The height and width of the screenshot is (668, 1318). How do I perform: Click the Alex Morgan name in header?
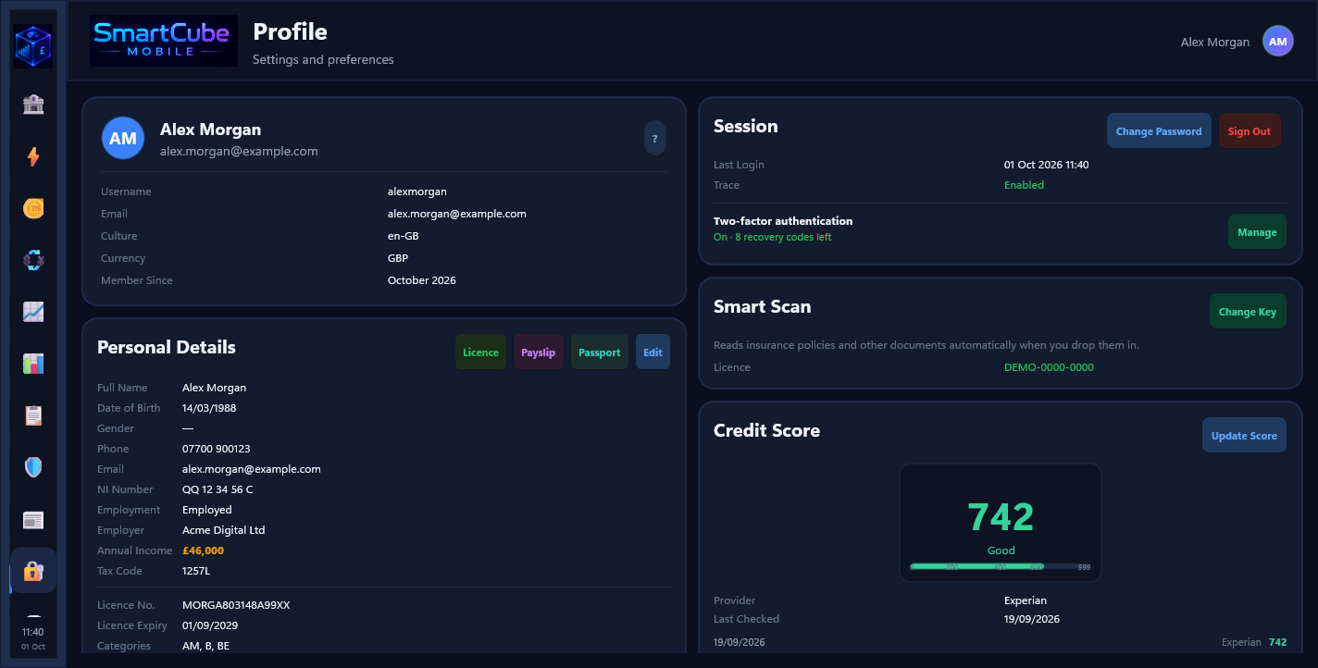coord(1215,42)
